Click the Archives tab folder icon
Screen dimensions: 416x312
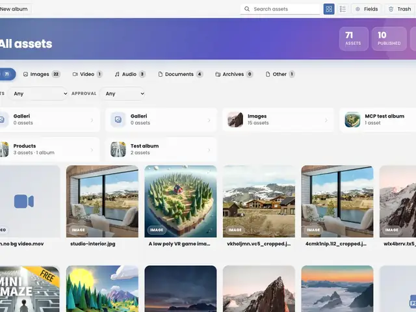218,74
